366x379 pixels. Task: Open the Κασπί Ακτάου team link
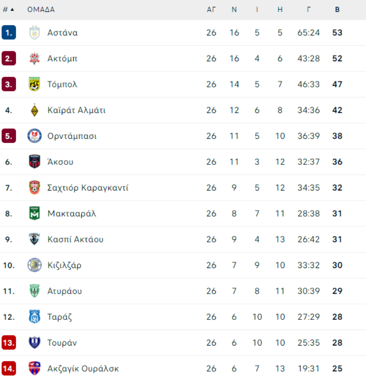75,239
